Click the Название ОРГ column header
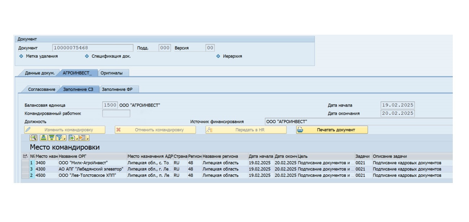 92,156
